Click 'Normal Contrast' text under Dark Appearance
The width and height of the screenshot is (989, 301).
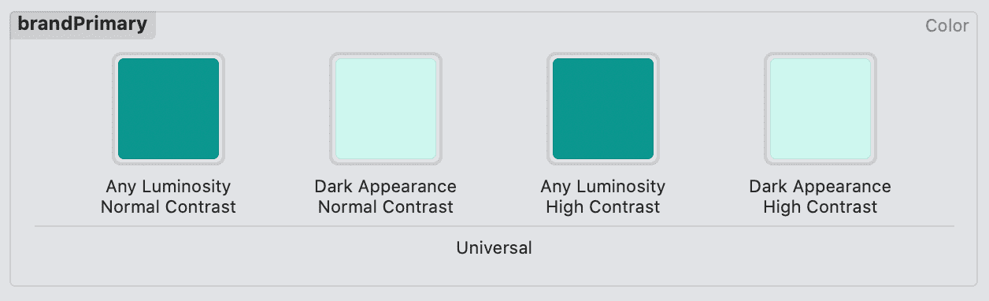[386, 207]
